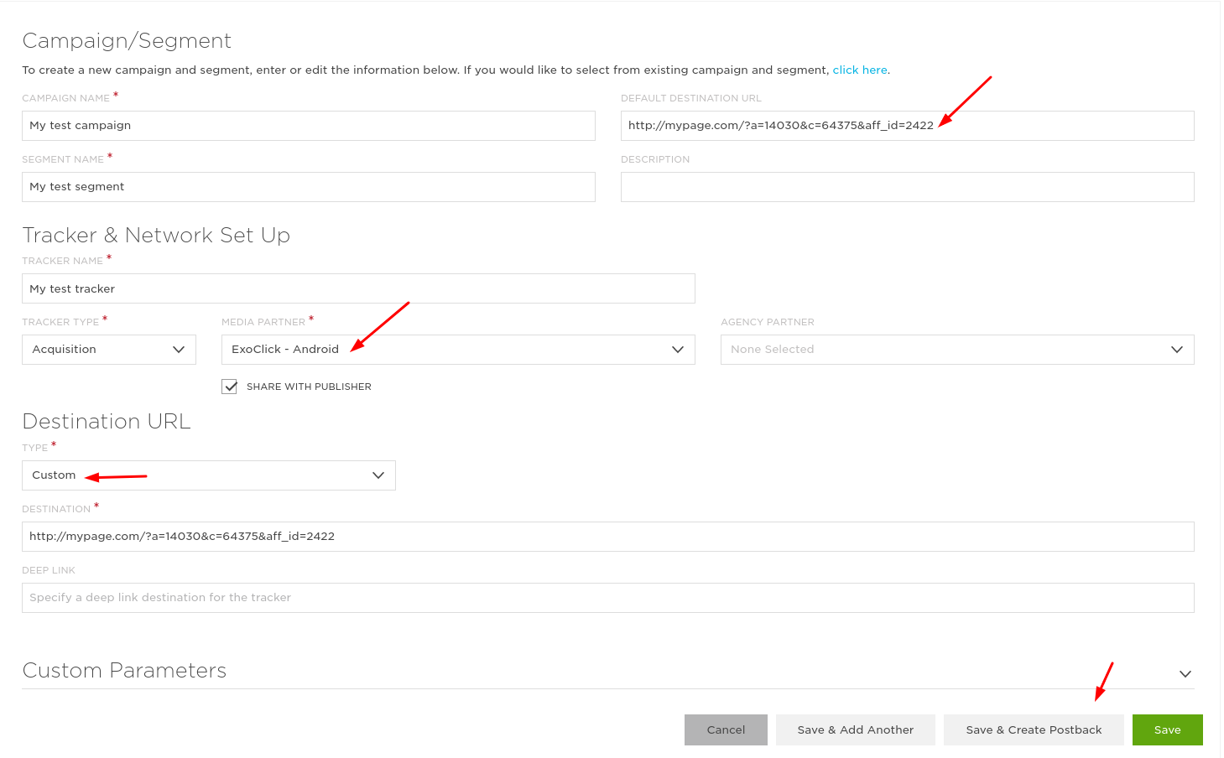Viewport: 1224px width, 758px height.
Task: Click the Media Partner chevron arrow
Action: (678, 350)
